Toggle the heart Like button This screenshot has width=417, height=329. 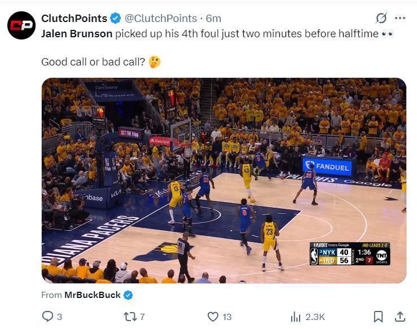click(213, 317)
